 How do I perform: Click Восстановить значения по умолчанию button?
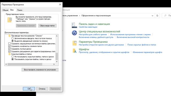pos(40,70)
